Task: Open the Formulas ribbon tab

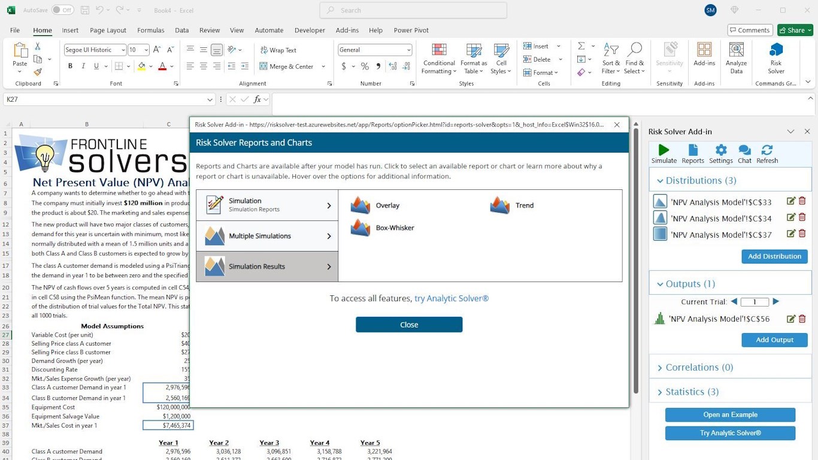Action: pos(151,30)
